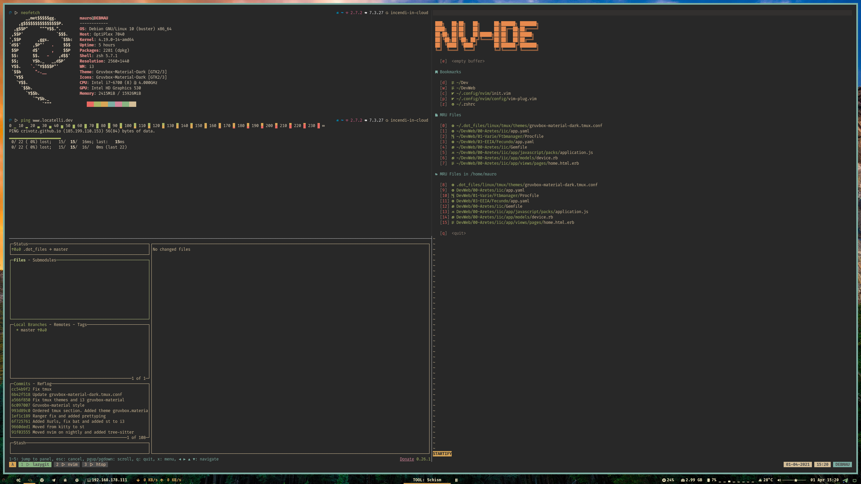Click the screen tray icon at far bottom right
The height and width of the screenshot is (484, 861).
pyautogui.click(x=855, y=480)
